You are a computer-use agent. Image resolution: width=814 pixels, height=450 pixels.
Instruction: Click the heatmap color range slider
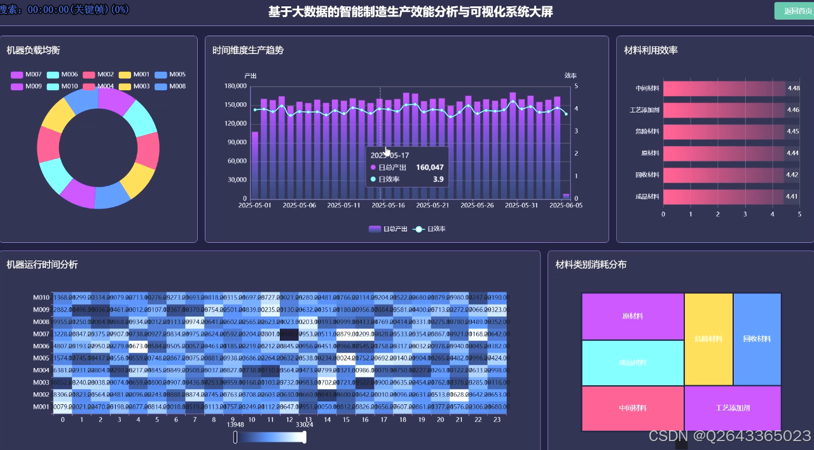[270, 437]
